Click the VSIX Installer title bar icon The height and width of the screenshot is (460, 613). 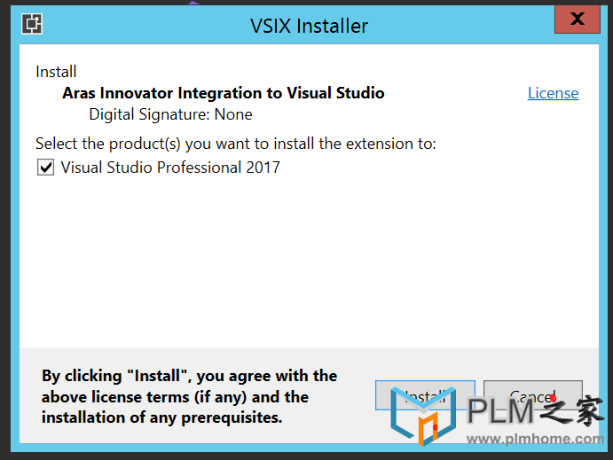(32, 24)
